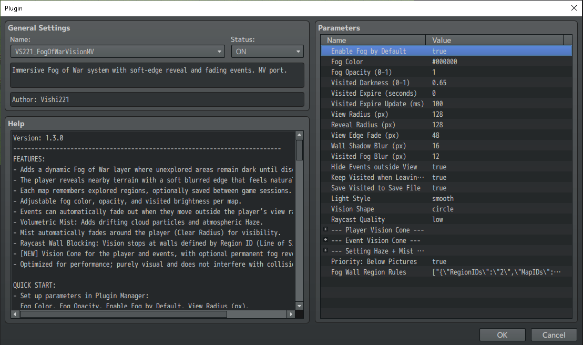This screenshot has width=583, height=345.
Task: Click the low raycast quality value
Action: pos(437,219)
